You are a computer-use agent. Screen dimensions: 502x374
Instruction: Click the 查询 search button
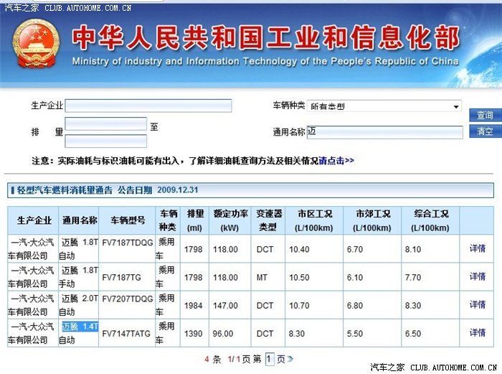point(485,115)
